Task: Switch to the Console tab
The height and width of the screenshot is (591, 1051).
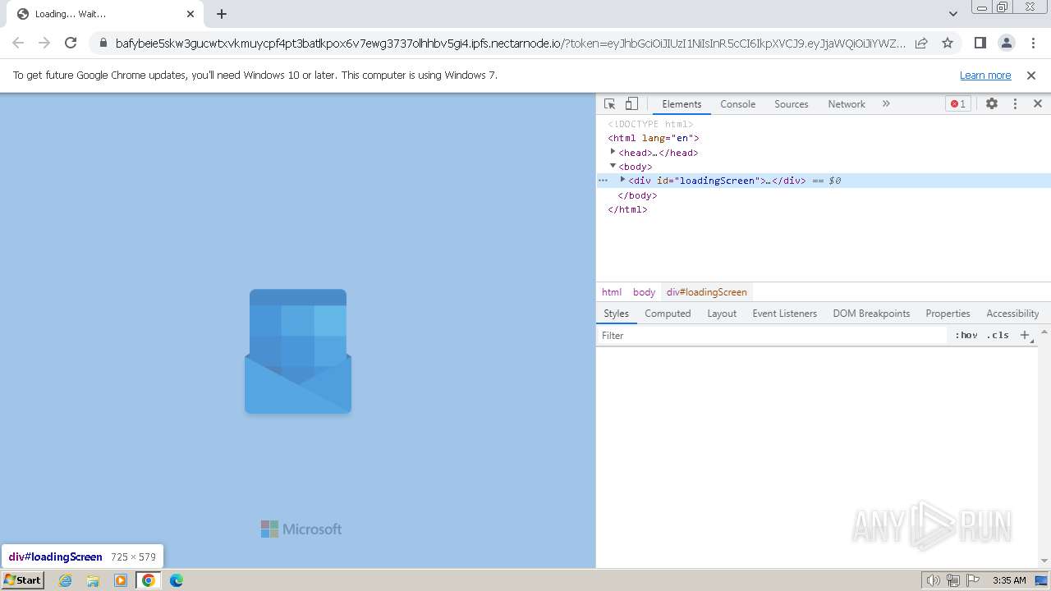Action: click(x=737, y=104)
